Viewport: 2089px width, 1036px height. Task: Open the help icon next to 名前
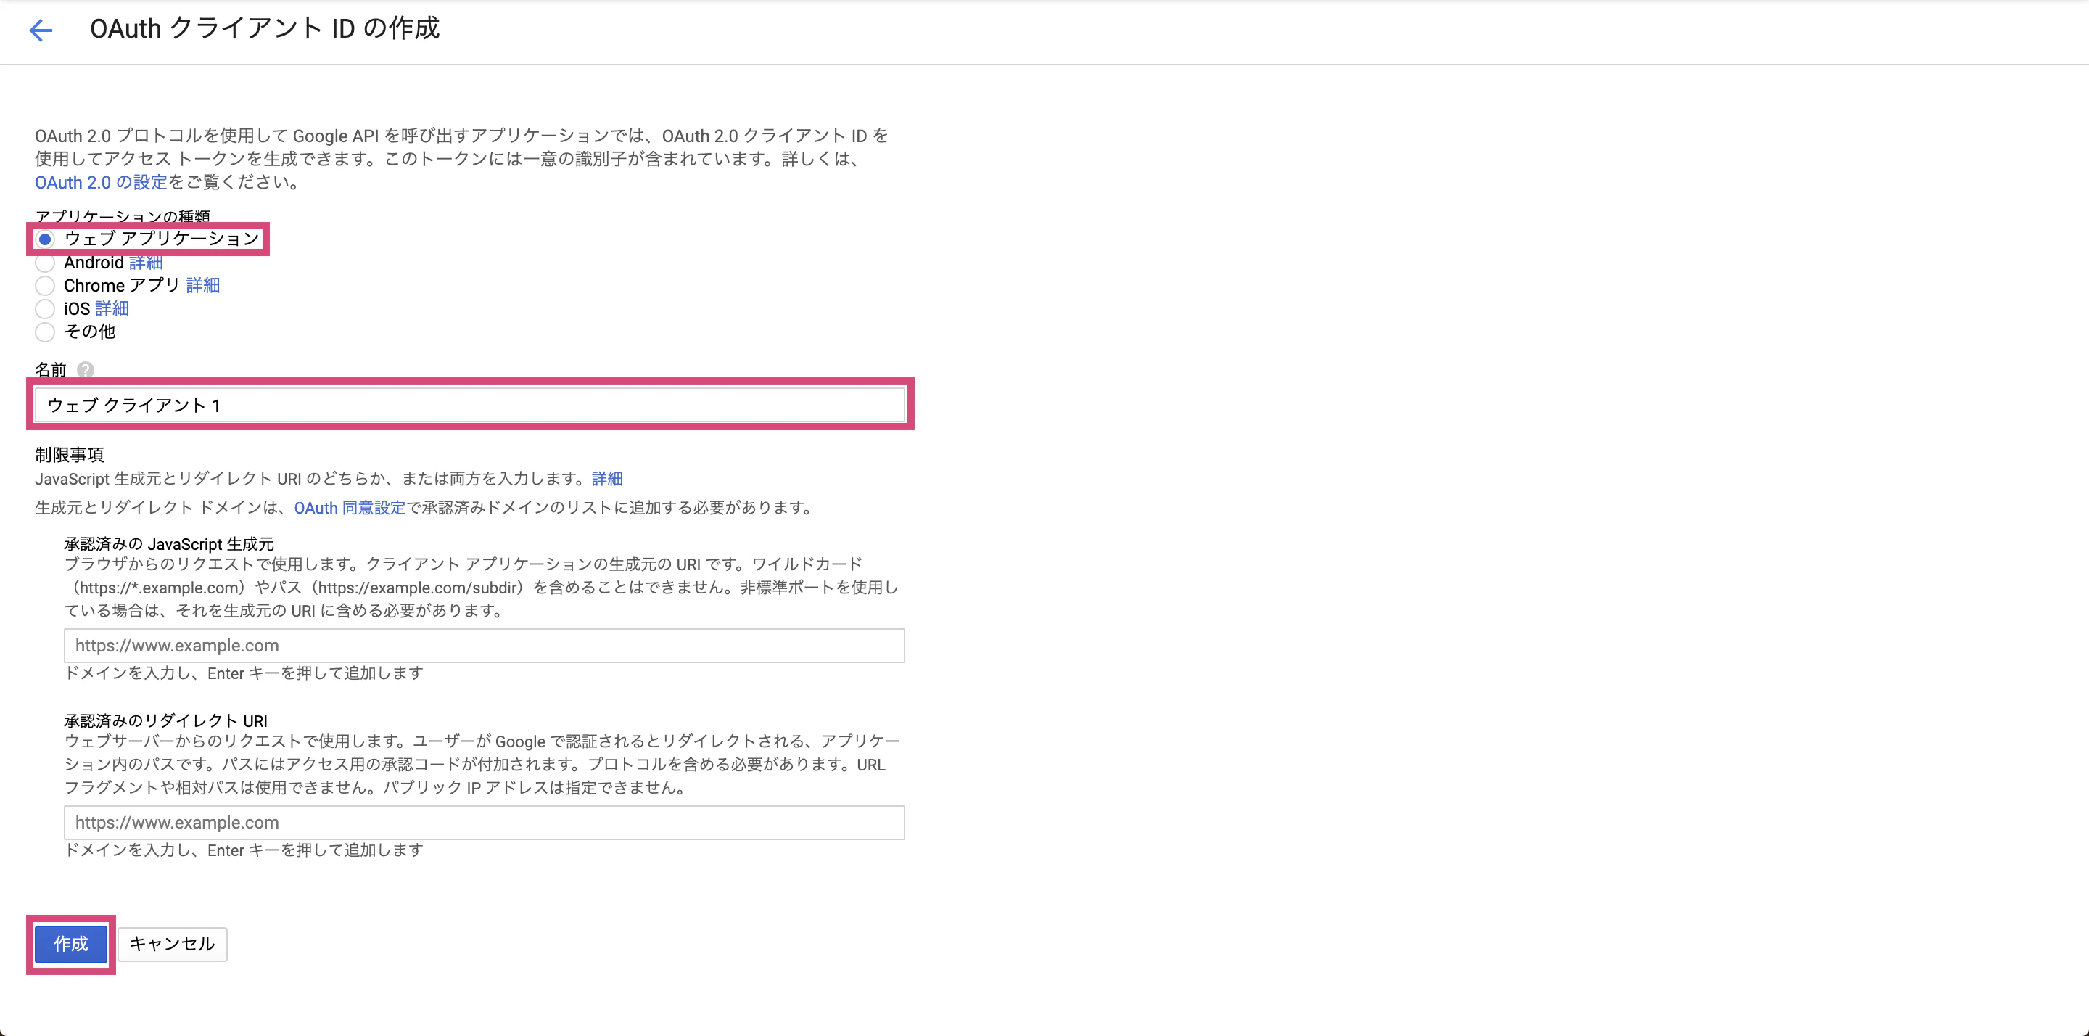85,370
